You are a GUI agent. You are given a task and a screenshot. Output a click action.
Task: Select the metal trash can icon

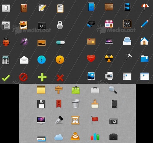click(76, 104)
